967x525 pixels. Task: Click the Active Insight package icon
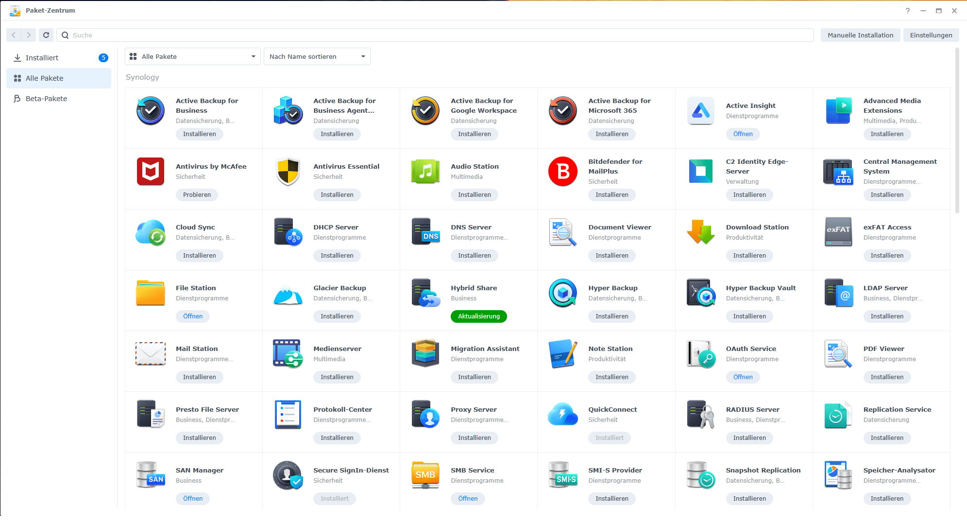click(700, 110)
